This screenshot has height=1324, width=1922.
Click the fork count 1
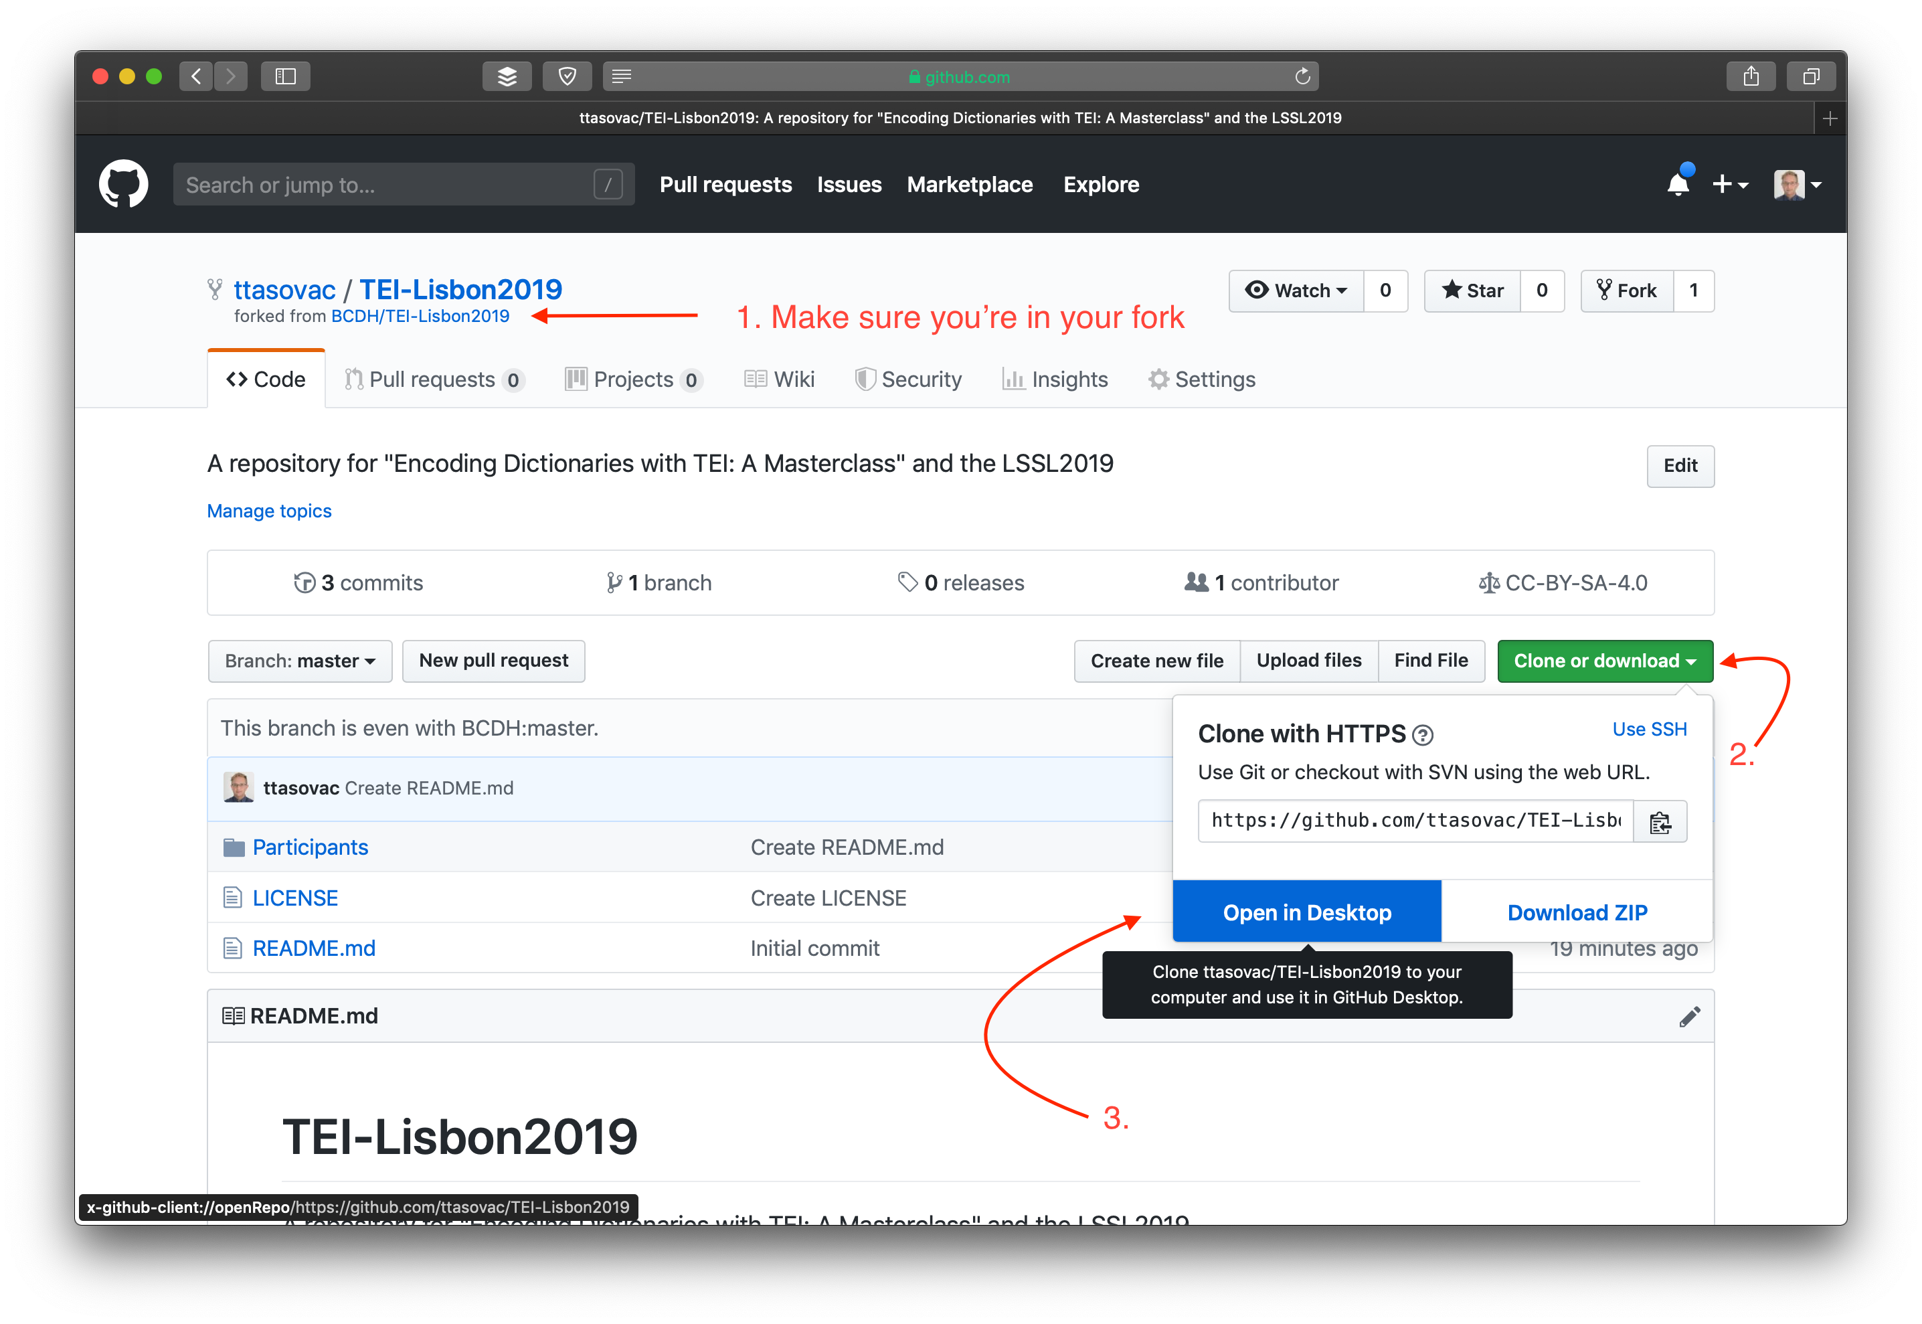click(x=1694, y=291)
